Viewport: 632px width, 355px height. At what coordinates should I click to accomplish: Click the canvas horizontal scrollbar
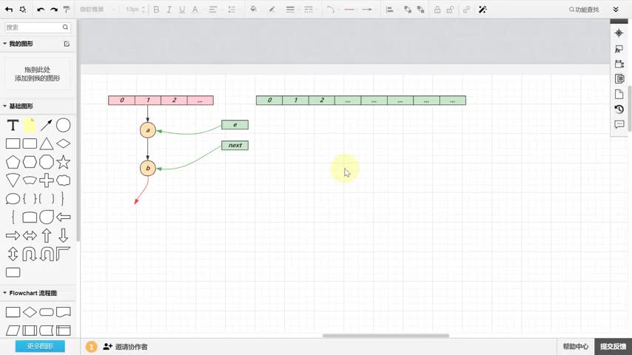(386, 336)
